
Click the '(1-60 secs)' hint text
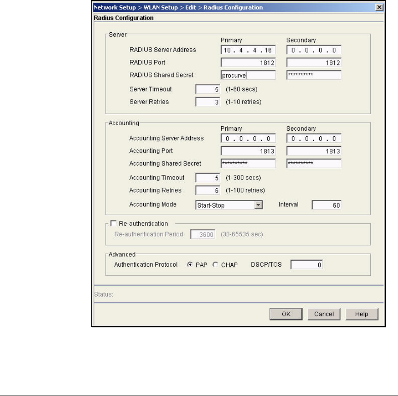pos(241,89)
